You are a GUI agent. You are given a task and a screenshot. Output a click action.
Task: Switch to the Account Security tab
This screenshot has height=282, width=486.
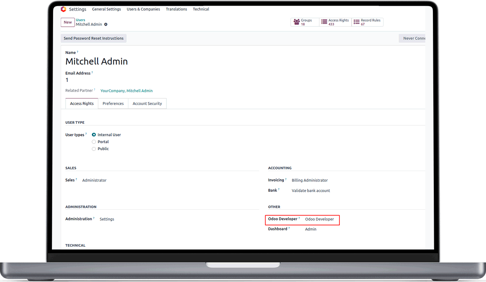point(147,104)
